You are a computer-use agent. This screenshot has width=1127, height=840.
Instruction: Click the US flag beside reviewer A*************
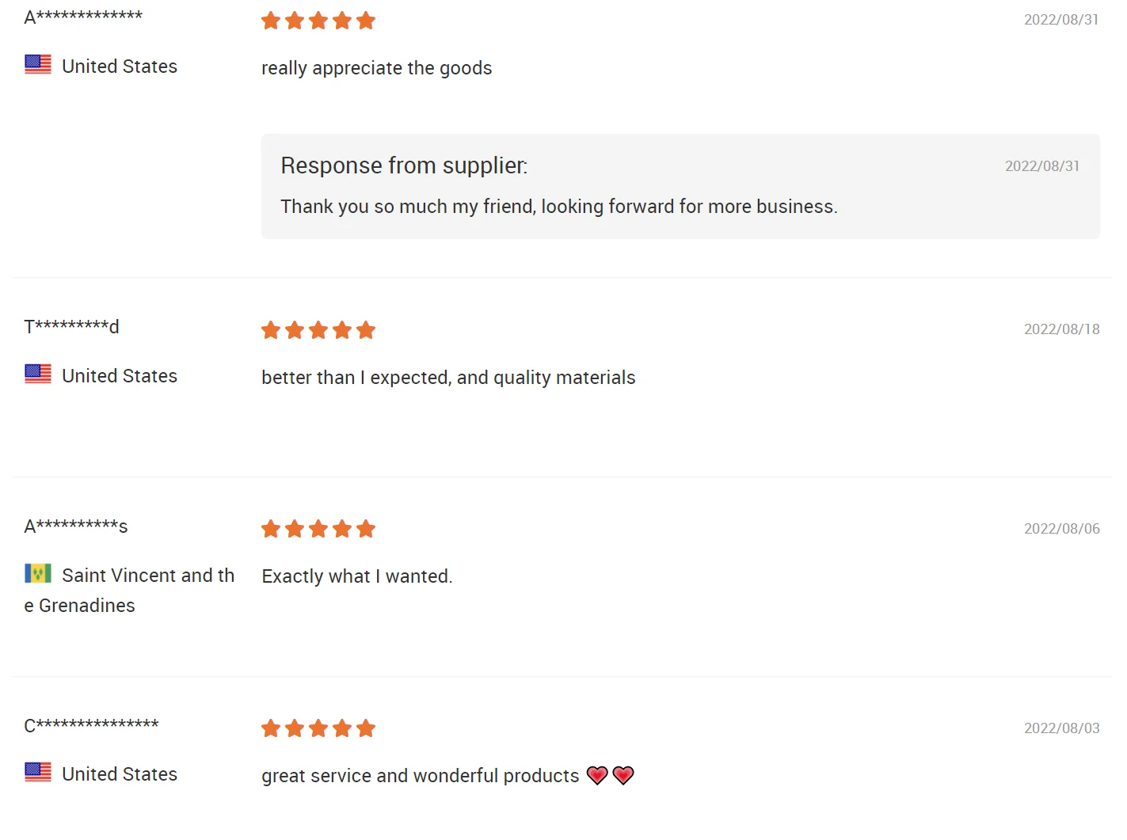pos(38,64)
